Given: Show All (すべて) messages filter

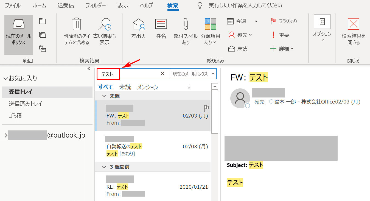Looking at the screenshot, I should coord(106,87).
